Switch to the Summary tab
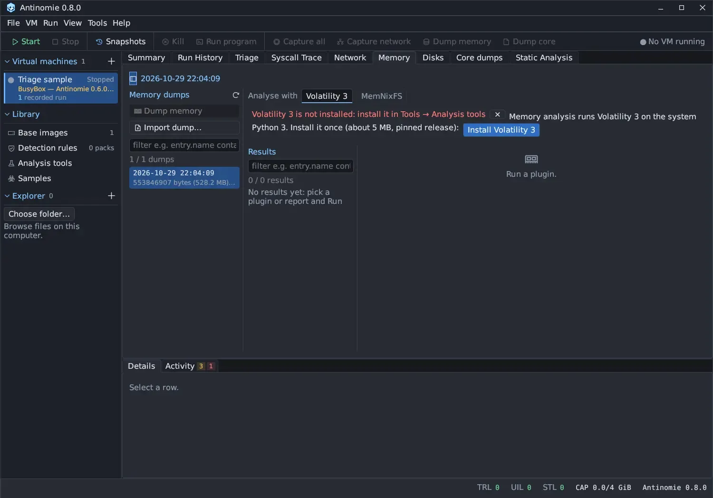 [146, 57]
